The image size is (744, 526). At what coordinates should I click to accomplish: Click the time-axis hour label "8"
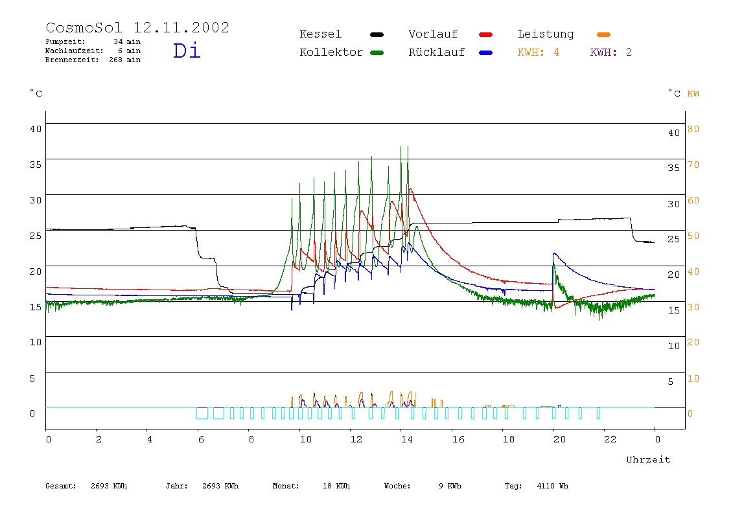pyautogui.click(x=251, y=439)
